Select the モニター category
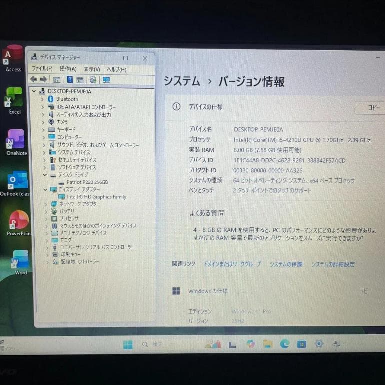Image resolution: width=385 pixels, height=385 pixels. point(67,240)
